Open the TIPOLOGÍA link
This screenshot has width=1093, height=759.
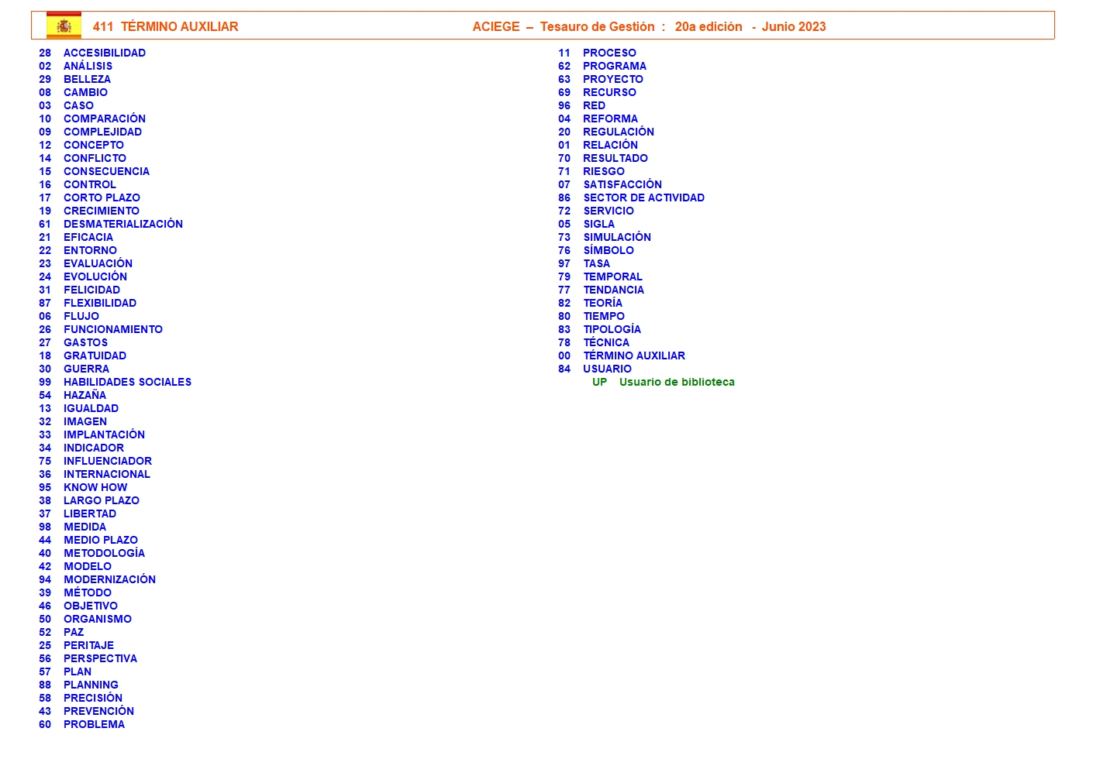(612, 329)
